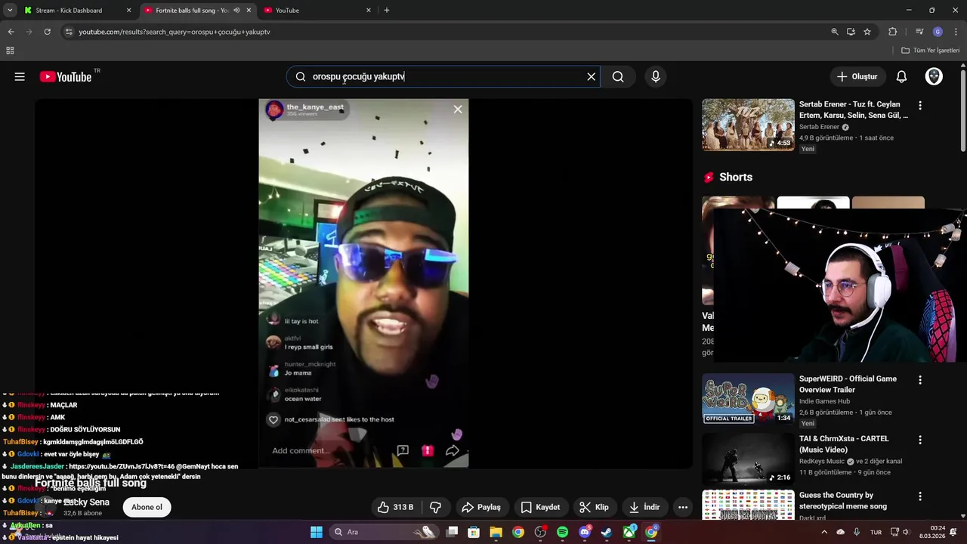The height and width of the screenshot is (544, 967).
Task: Open Tüm Yer İşaretleri bookmarks folder
Action: coord(931,51)
